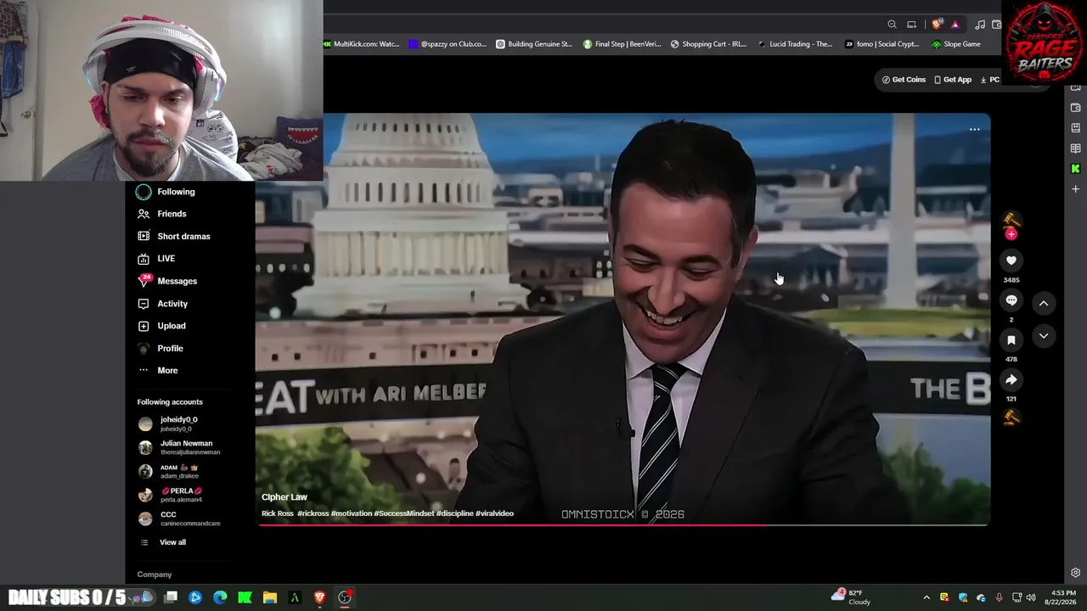
Task: Follow the creator with the plus badge
Action: (x=1011, y=234)
